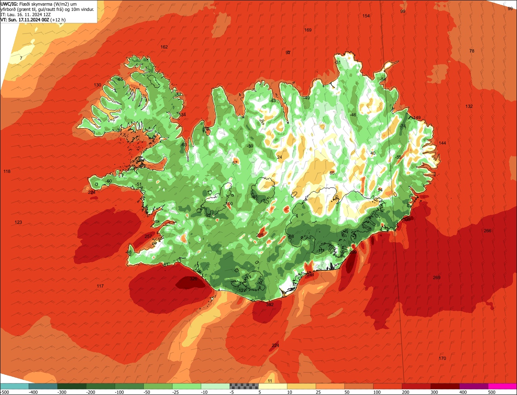Click the dark maroon 300 to 400 swatch
This screenshot has width=517, height=395.
click(445, 386)
